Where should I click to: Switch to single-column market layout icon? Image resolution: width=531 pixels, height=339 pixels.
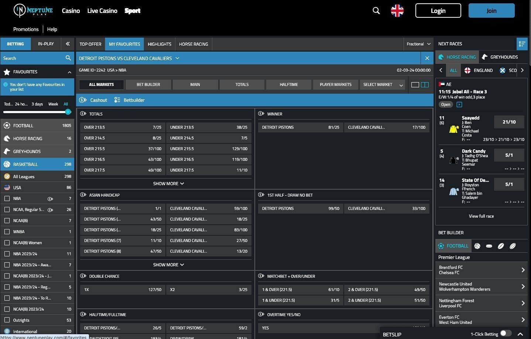click(x=415, y=85)
